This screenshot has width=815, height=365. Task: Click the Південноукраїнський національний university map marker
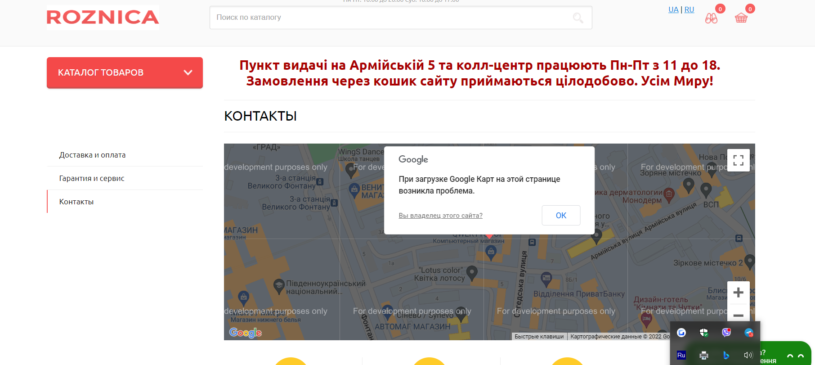pos(279,285)
